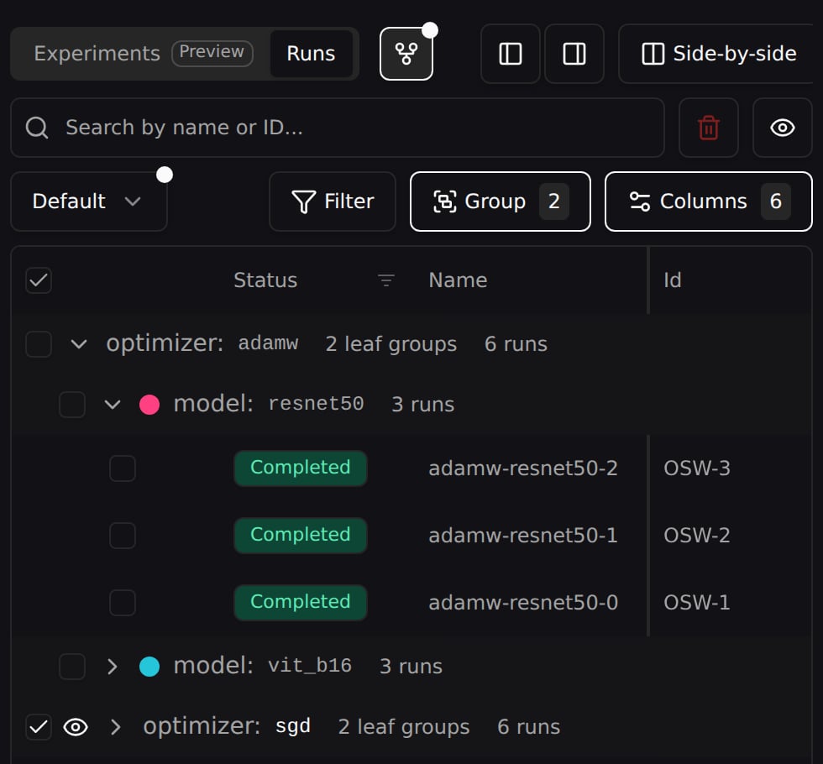Click the magnifier search icon

coord(37,128)
